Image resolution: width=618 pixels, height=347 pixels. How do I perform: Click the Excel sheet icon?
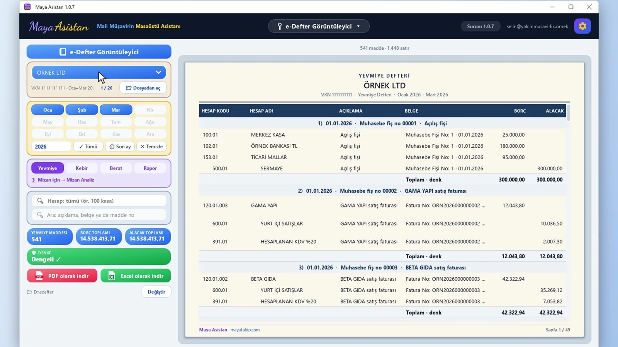click(x=112, y=276)
